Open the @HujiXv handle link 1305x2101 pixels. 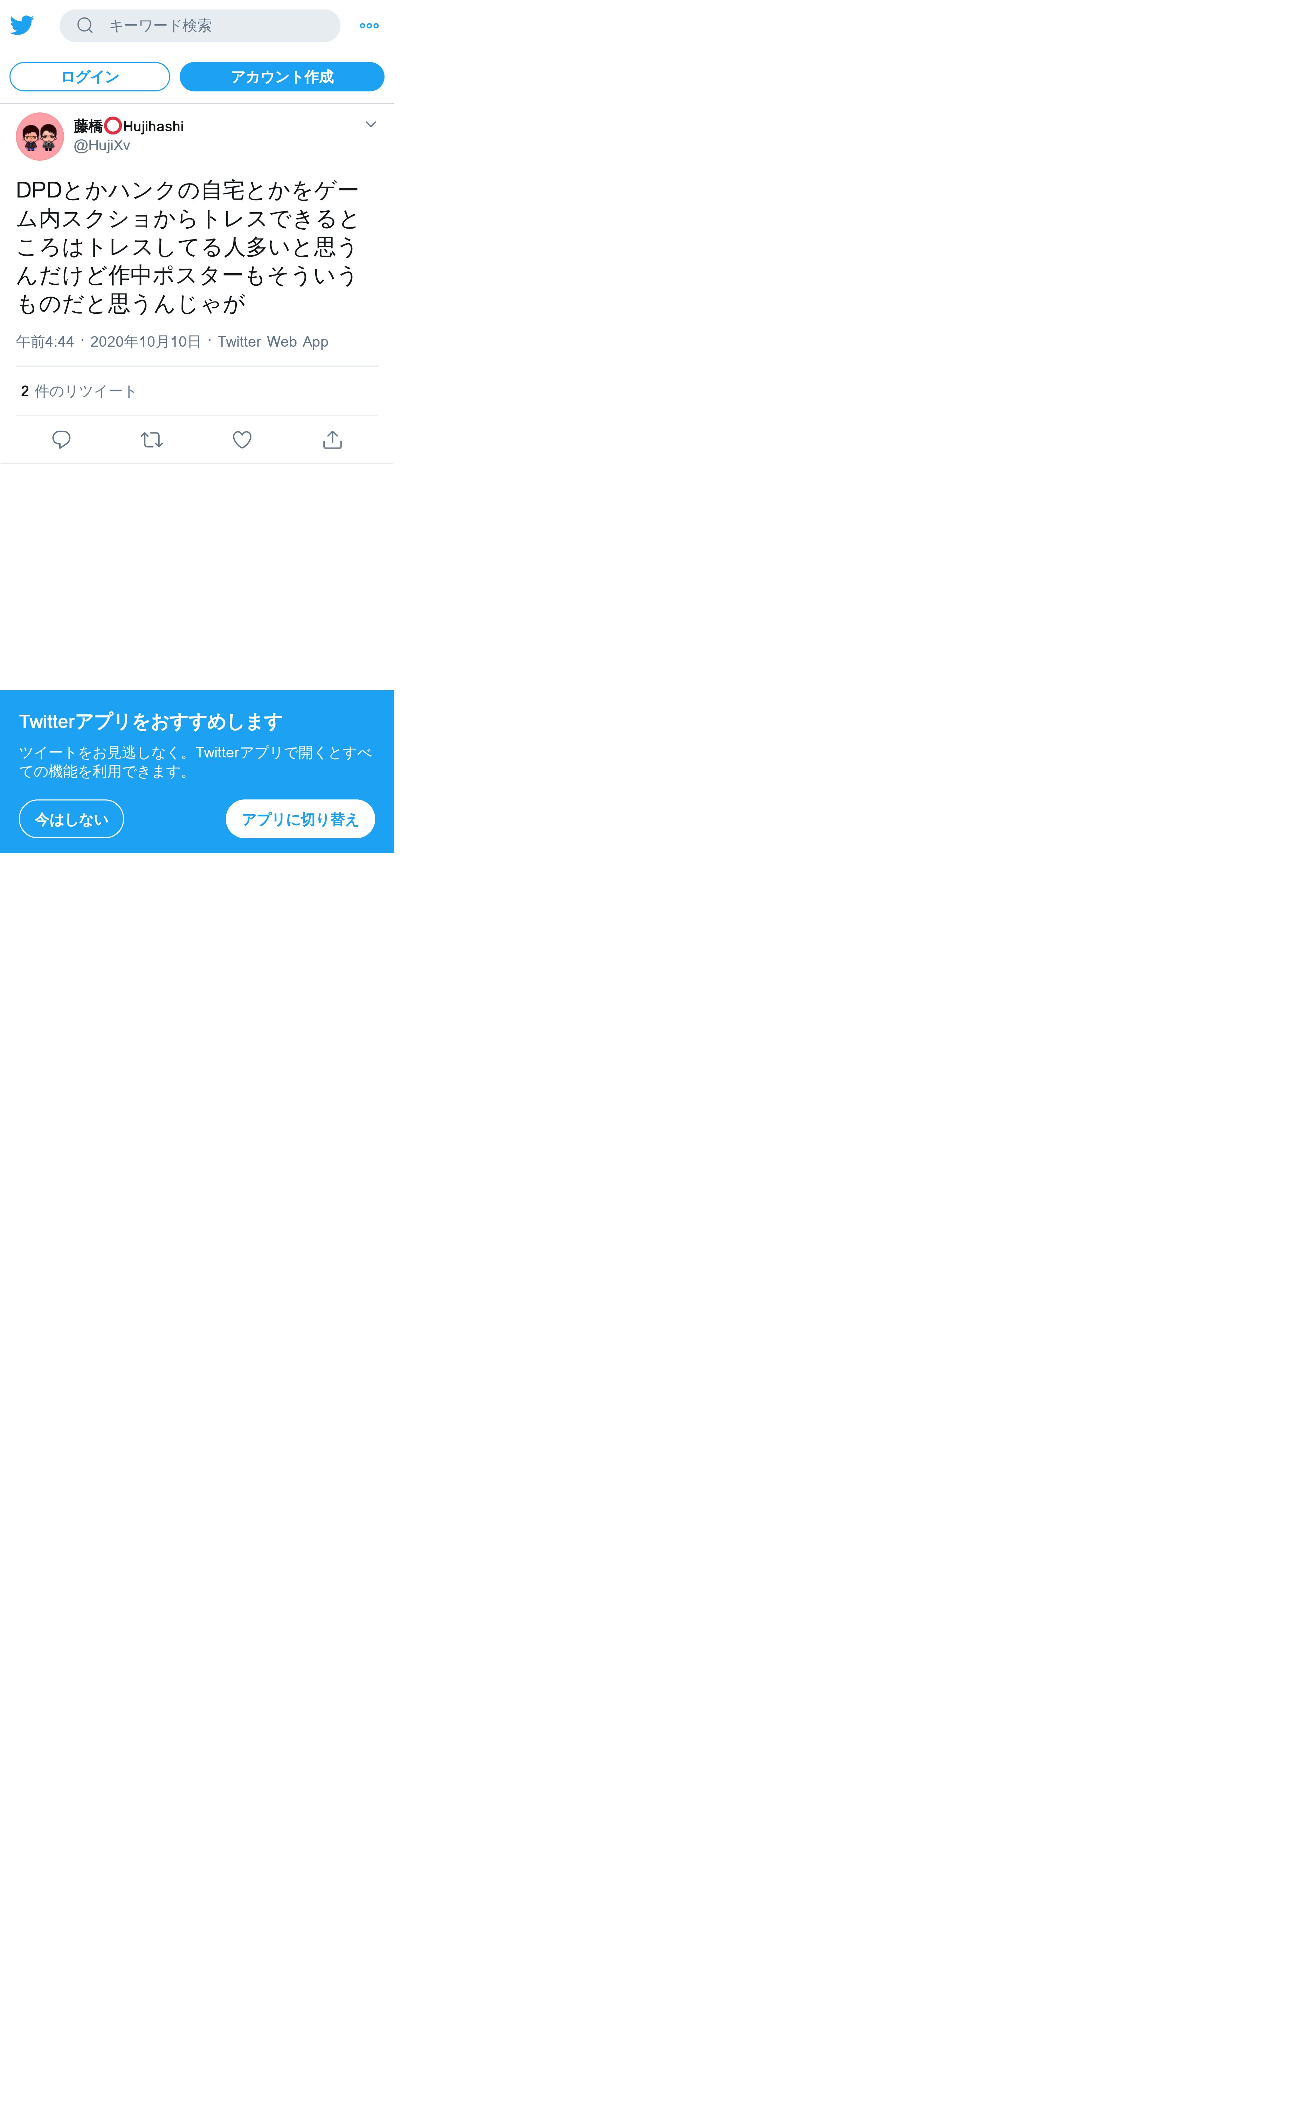(102, 146)
